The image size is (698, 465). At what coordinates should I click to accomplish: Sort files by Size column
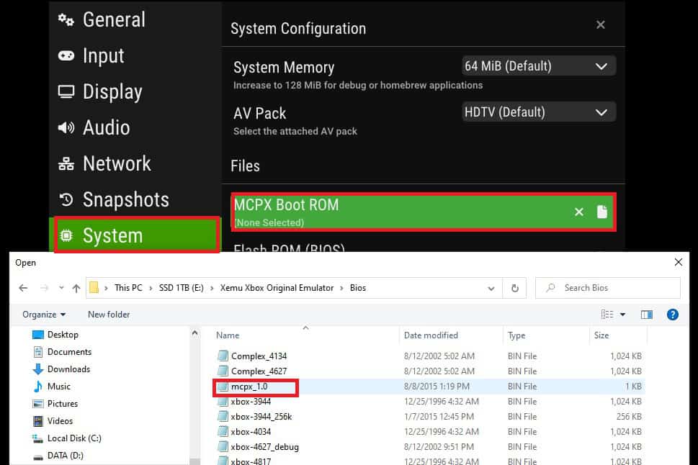601,335
